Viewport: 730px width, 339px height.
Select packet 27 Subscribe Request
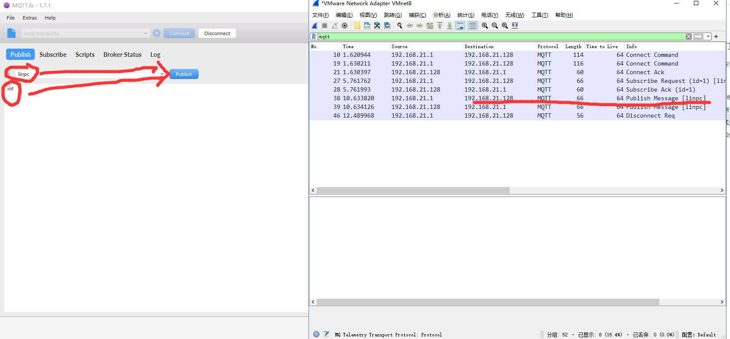click(518, 81)
